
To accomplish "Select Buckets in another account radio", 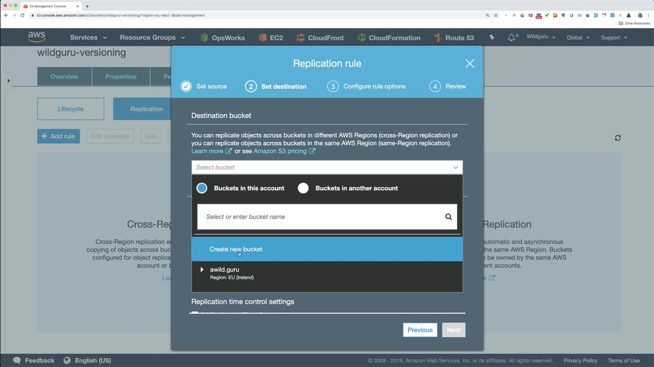I will [x=303, y=188].
